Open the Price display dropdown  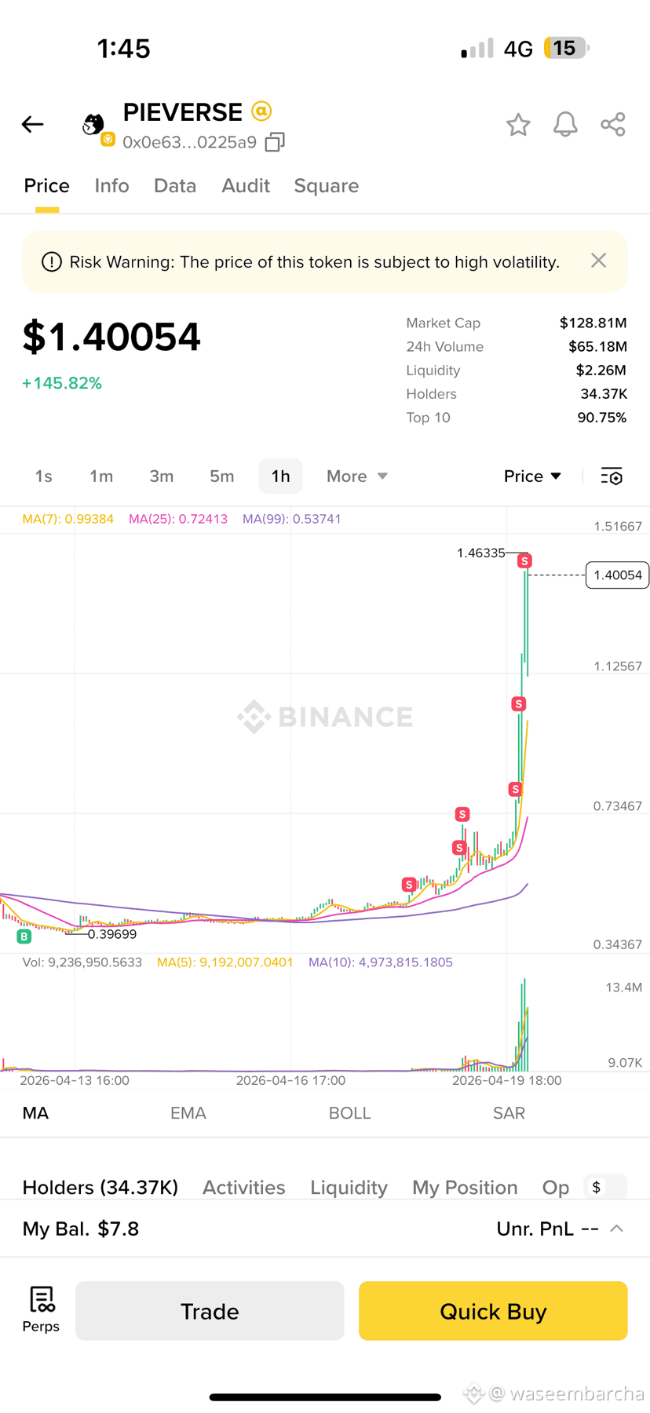point(532,476)
